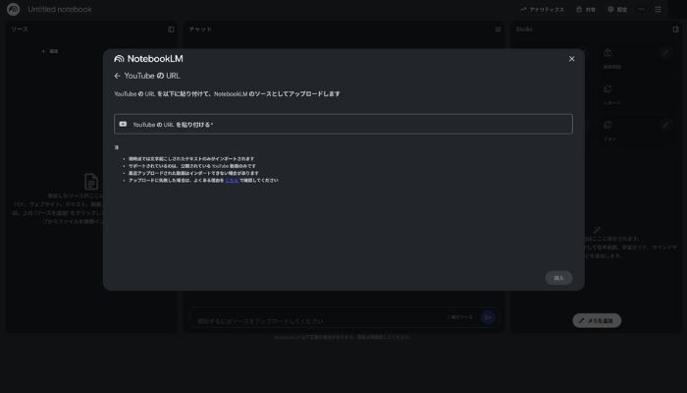Click the add source button in ソース panel
The height and width of the screenshot is (393, 687).
pos(49,51)
